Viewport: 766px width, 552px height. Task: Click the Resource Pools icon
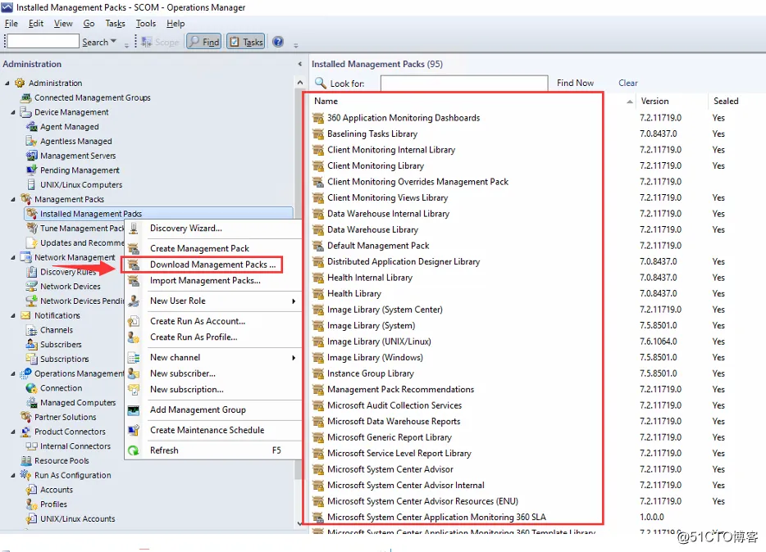pyautogui.click(x=26, y=461)
